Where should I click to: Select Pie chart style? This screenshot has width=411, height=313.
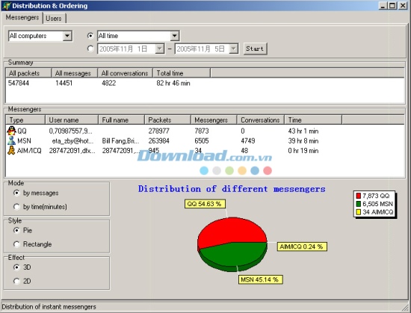click(x=16, y=230)
